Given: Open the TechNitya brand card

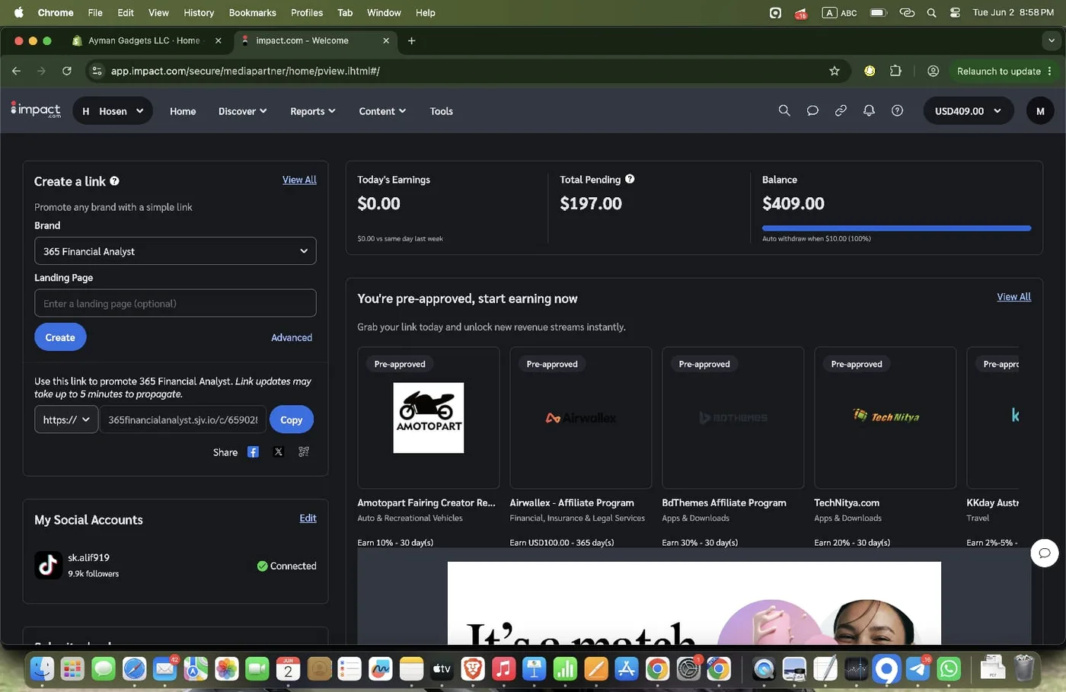Looking at the screenshot, I should [x=885, y=418].
